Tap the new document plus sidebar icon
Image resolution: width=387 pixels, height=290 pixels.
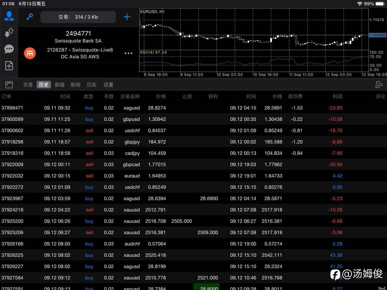click(x=9, y=66)
